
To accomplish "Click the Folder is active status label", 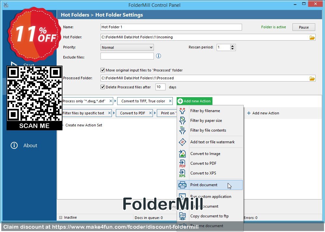I will [x=273, y=27].
